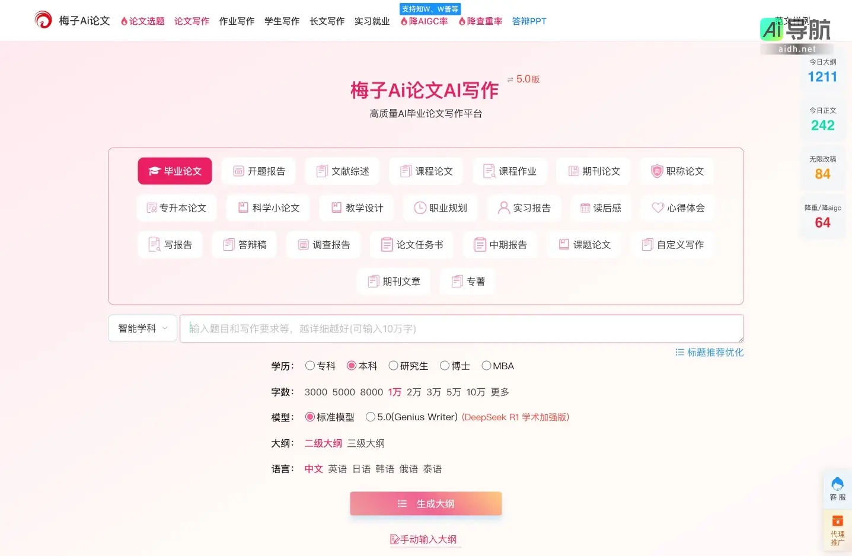Enable the 5.0(Genius Writer) model
Viewport: 852px width, 556px height.
pos(371,417)
